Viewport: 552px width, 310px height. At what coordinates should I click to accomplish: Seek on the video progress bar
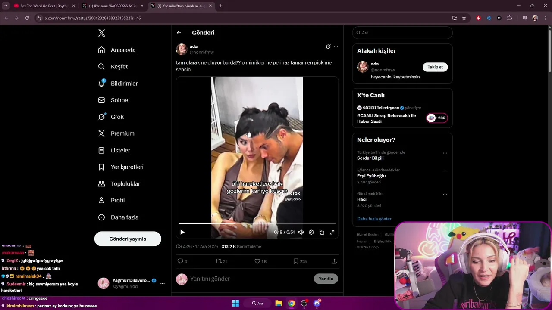point(257,223)
